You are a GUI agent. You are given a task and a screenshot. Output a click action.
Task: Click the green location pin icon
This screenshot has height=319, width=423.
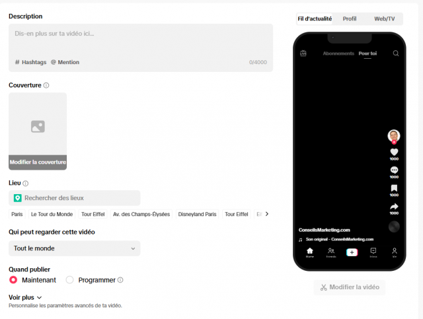point(18,198)
